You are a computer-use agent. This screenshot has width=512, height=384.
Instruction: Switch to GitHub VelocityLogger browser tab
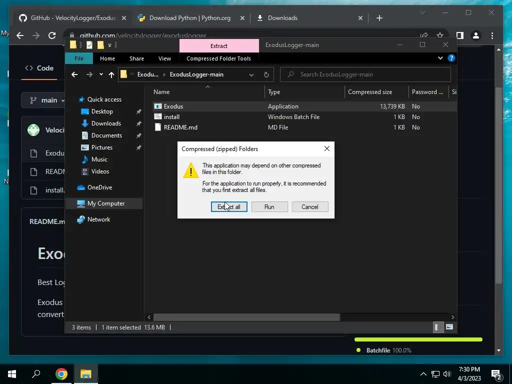pyautogui.click(x=72, y=18)
